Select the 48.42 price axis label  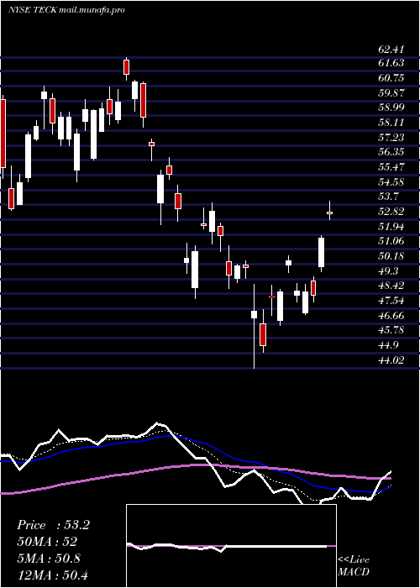click(391, 286)
